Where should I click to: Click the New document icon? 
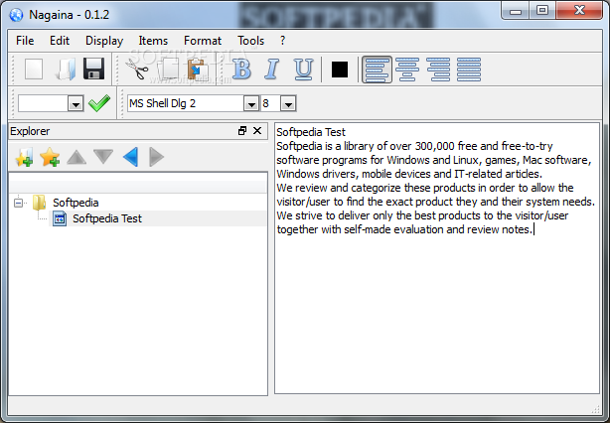coord(34,70)
